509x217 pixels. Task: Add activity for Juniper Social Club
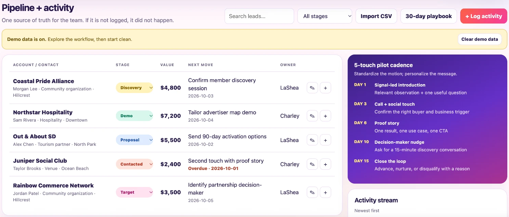tap(325, 164)
